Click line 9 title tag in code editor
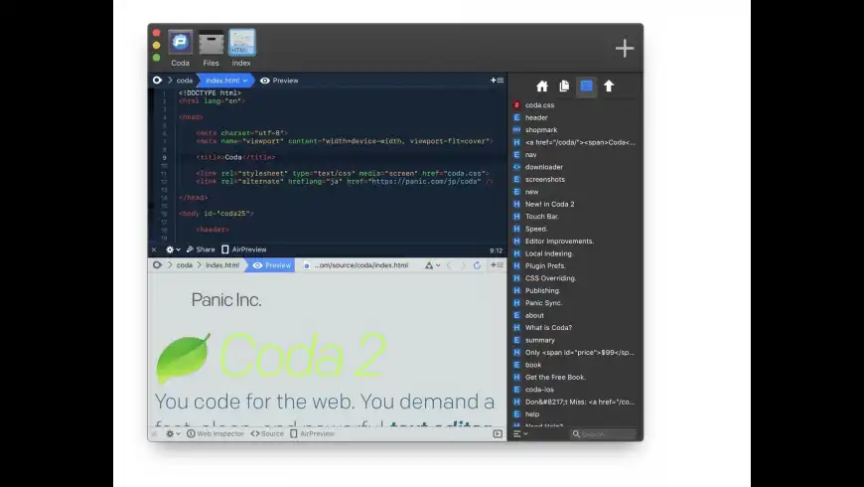 (235, 157)
